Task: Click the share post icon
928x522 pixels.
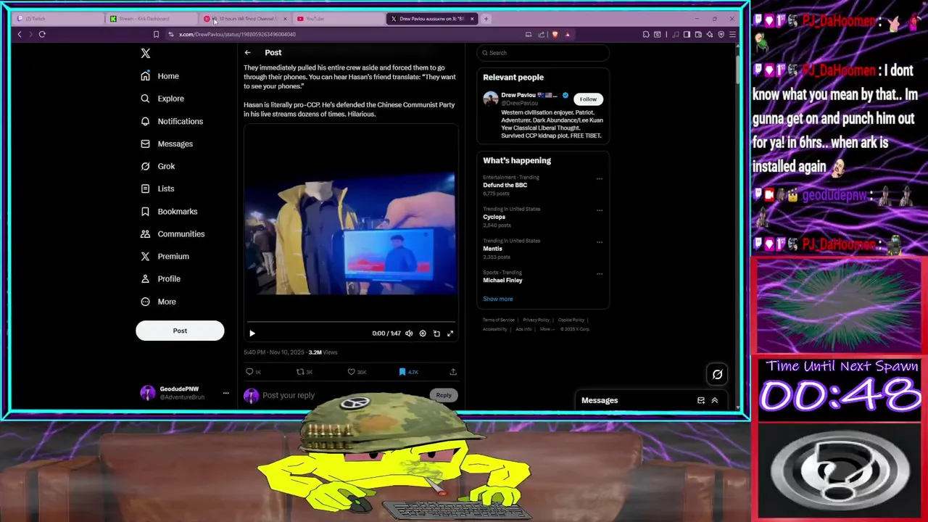Action: pos(453,372)
